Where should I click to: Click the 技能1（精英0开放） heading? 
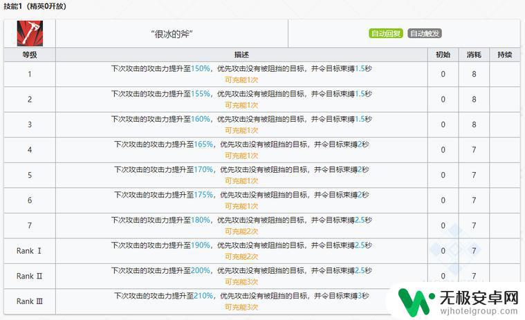35,6
